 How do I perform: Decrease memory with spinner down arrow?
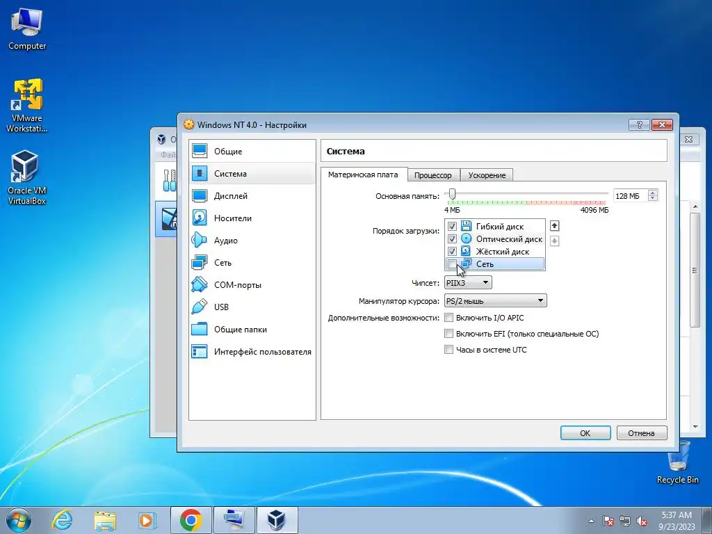[653, 198]
